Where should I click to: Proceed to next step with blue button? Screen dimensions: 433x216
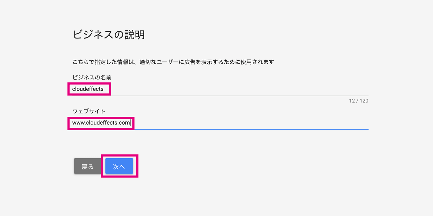point(119,166)
